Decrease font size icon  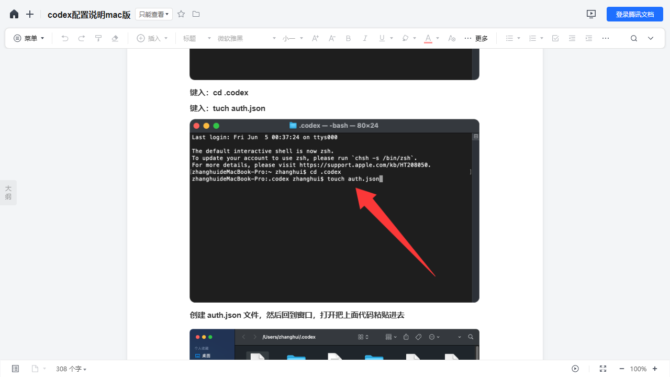click(x=332, y=38)
